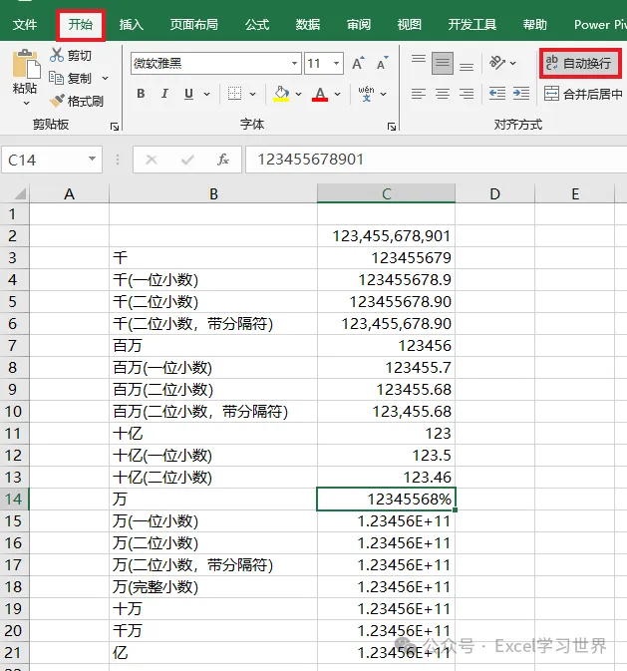
Task: Toggle Bold formatting
Action: (x=141, y=94)
